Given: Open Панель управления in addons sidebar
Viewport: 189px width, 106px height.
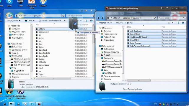Looking at the screenshot, I should click(x=112, y=76).
